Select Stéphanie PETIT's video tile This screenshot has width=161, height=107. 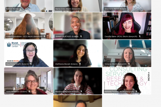[127, 6]
